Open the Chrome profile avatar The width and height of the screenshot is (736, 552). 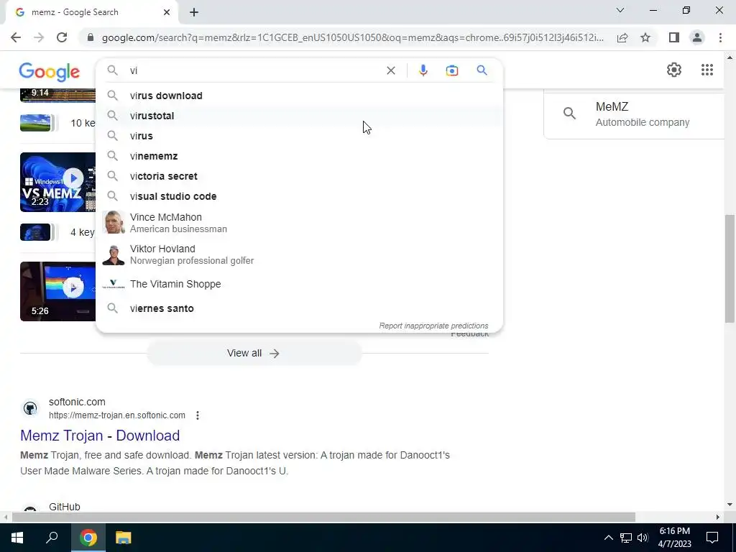click(697, 37)
